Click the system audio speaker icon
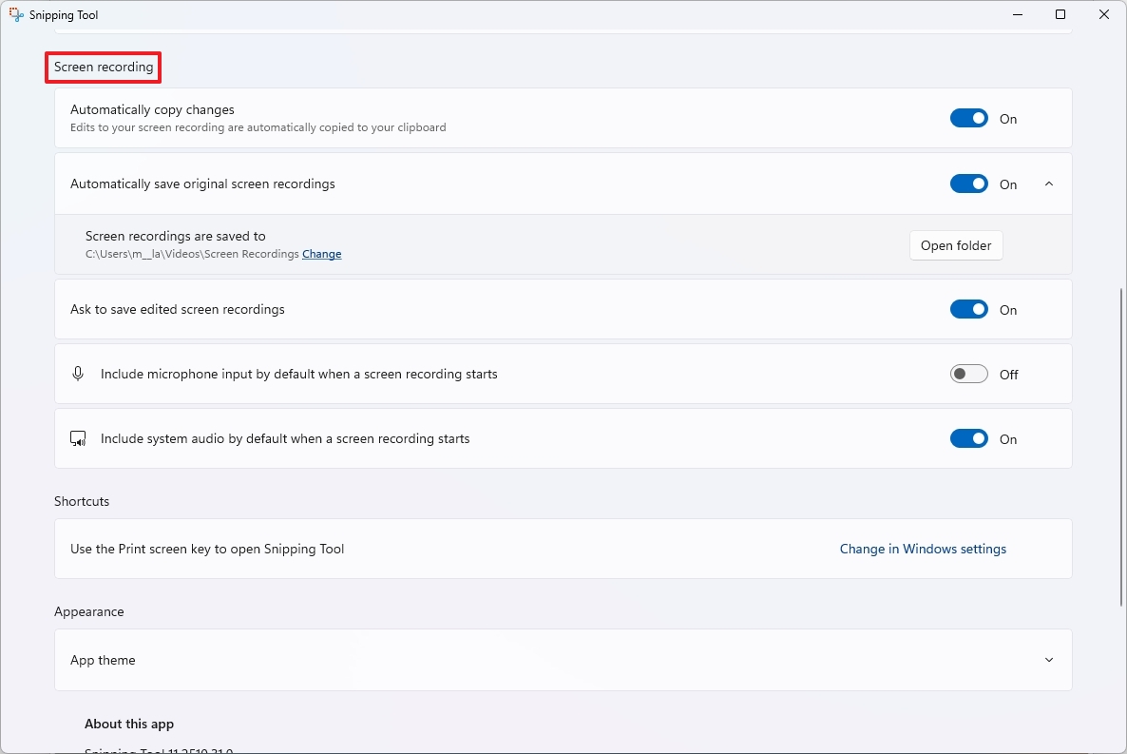The height and width of the screenshot is (754, 1127). [x=78, y=438]
